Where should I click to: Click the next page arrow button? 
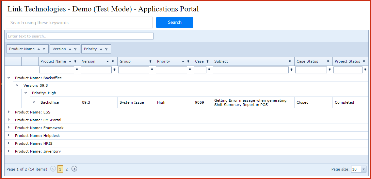click(x=74, y=169)
